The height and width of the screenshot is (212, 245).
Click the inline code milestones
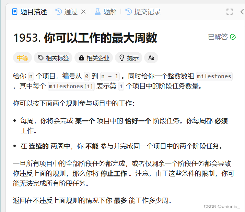click(x=214, y=77)
